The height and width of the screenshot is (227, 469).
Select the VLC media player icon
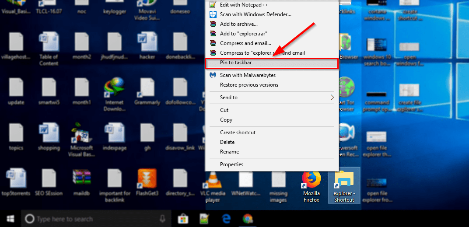point(213,187)
